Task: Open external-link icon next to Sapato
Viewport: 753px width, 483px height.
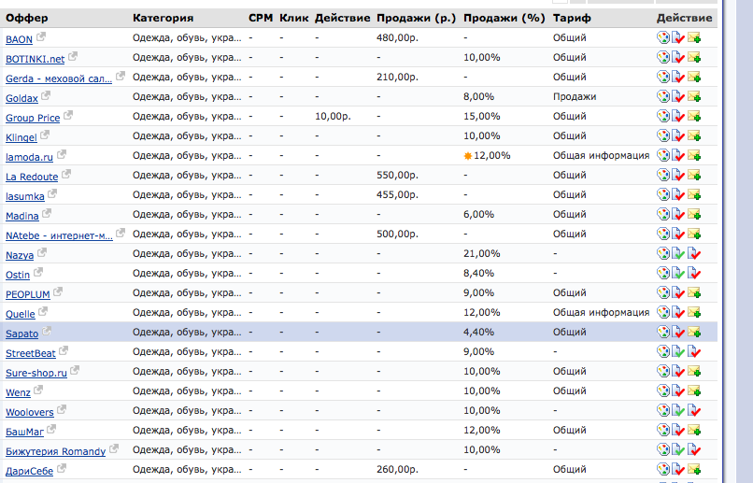Action: [47, 331]
